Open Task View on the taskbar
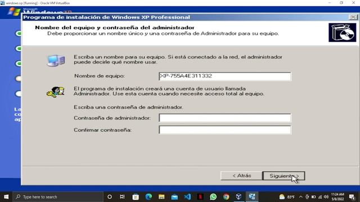 coord(122,197)
